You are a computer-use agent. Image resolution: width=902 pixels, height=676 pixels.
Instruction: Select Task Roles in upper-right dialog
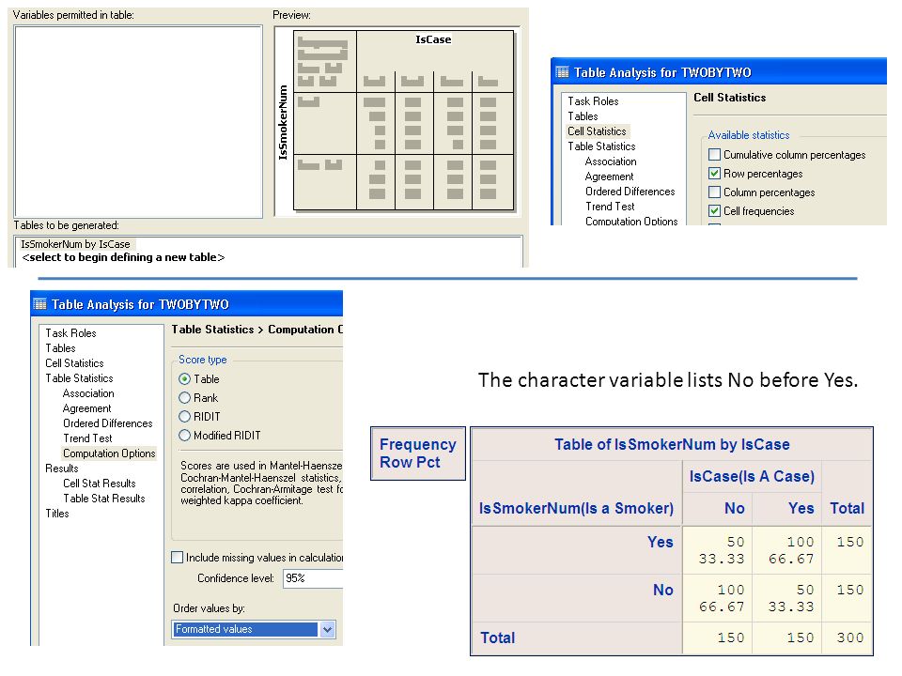(593, 101)
